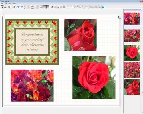Close the Photo Layout window
The width and height of the screenshot is (143, 114).
(141, 1)
